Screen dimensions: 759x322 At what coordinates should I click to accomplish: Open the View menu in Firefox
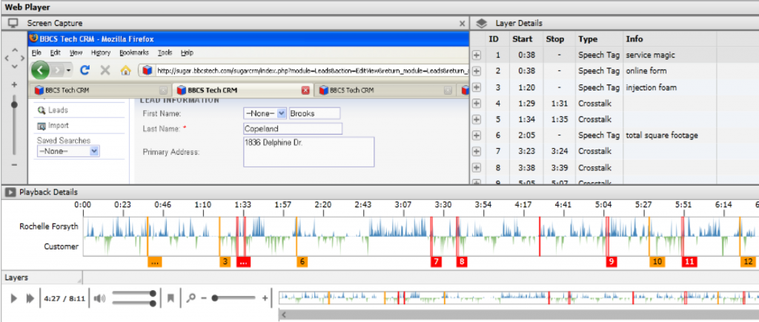tap(76, 53)
